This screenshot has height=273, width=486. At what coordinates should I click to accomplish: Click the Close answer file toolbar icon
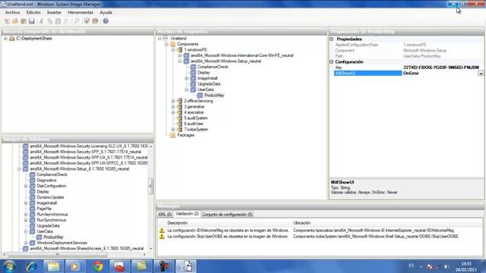pyautogui.click(x=24, y=21)
